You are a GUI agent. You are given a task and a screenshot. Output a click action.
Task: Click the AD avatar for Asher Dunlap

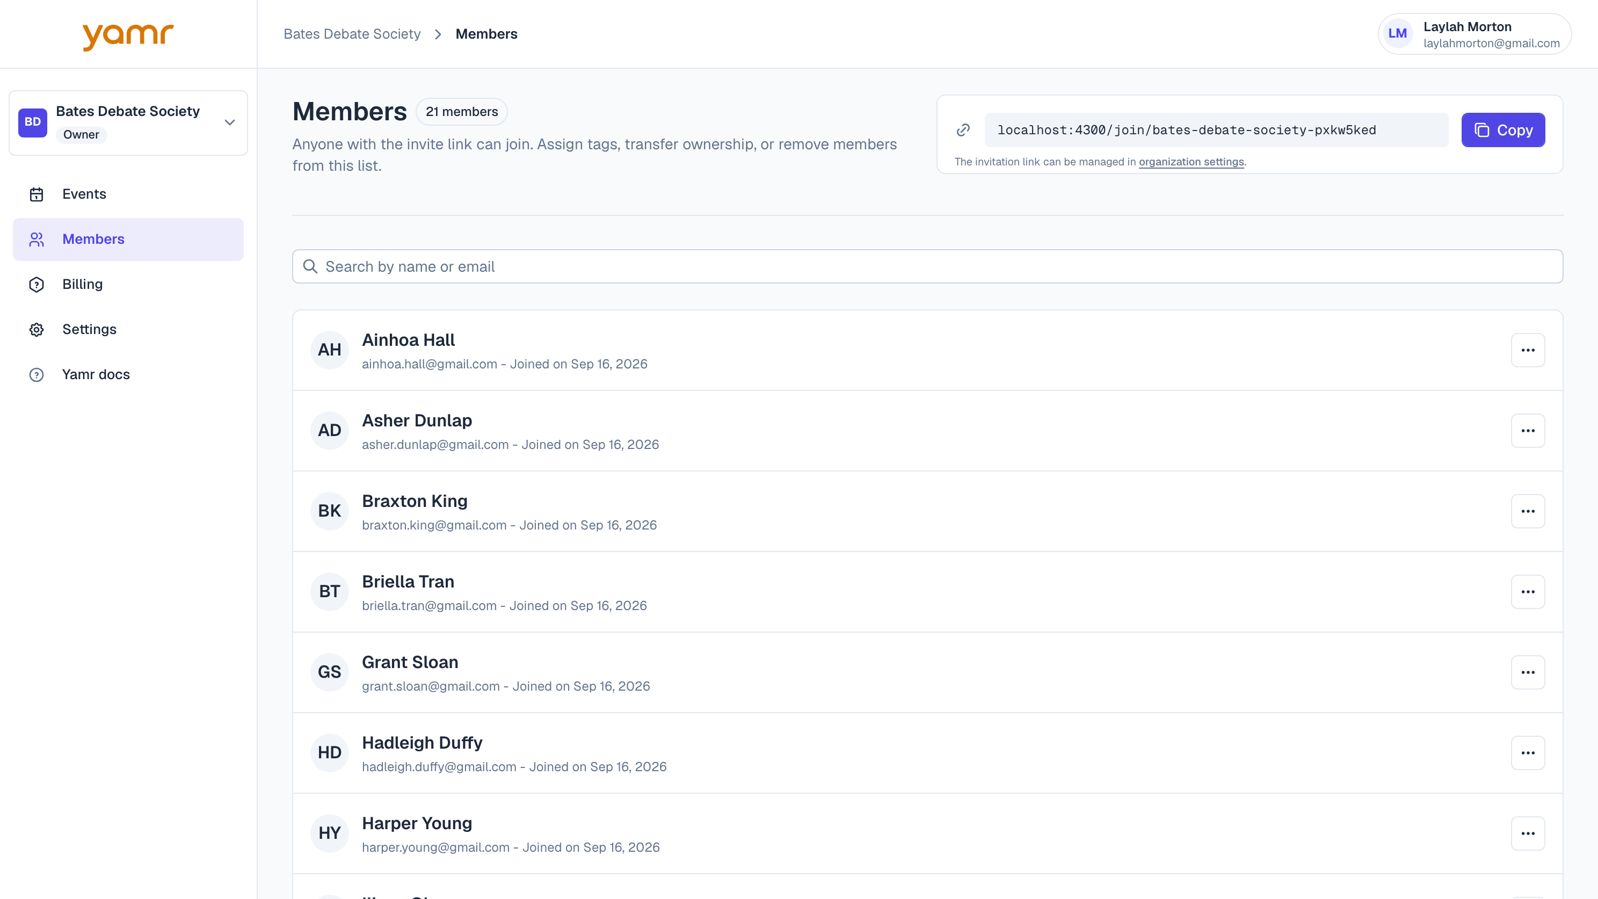tap(329, 431)
